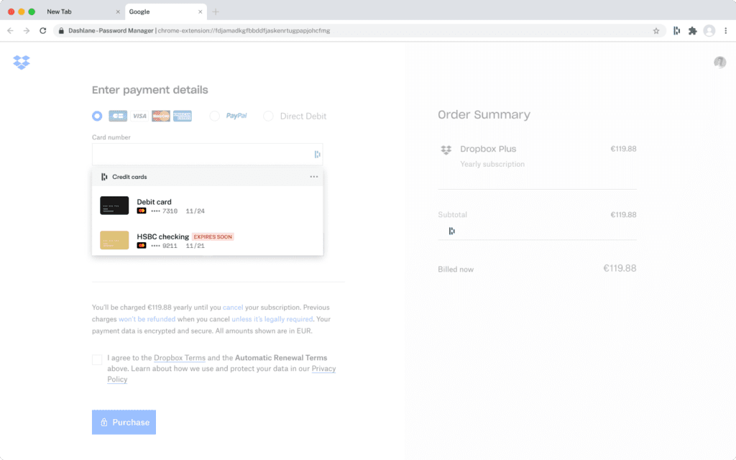Open Chrome's three-dot browser menu
This screenshot has height=460, width=736.
[x=727, y=31]
